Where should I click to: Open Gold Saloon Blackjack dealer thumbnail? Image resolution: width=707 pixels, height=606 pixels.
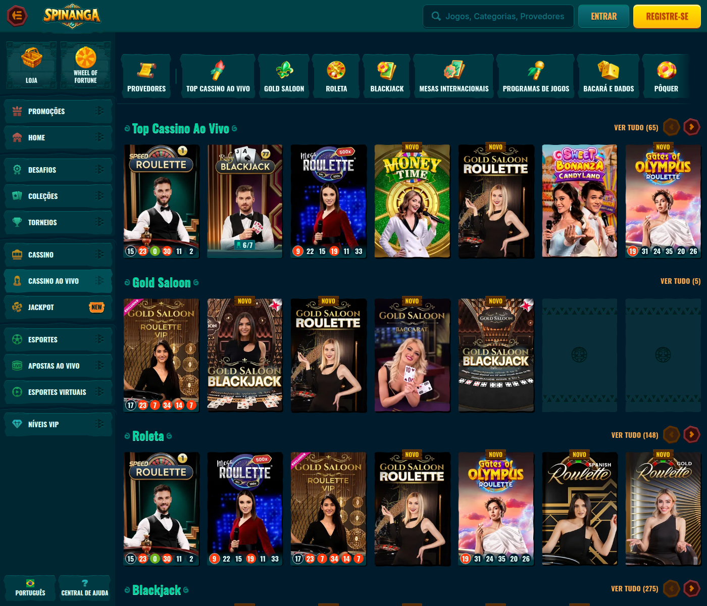(x=245, y=356)
